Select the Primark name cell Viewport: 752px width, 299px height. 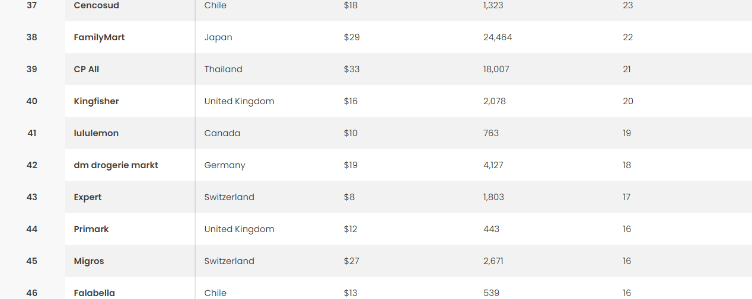coord(91,229)
